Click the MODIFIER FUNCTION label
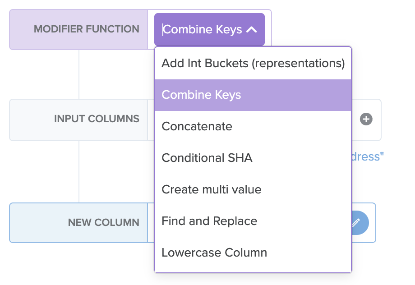Image resolution: width=415 pixels, height=285 pixels. 87,29
